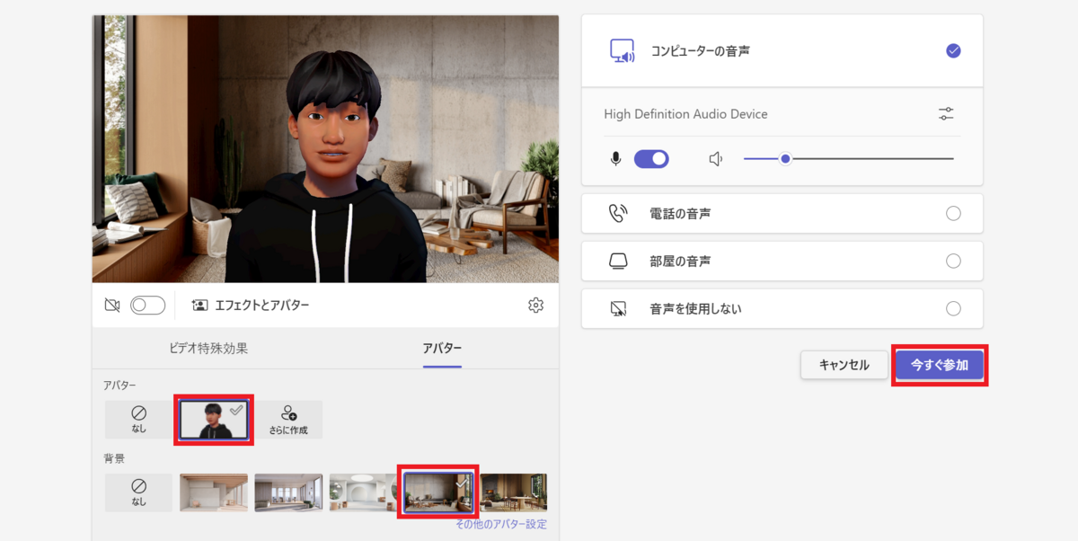
Task: Click さらに作成 to create another avatar
Action: coord(288,420)
